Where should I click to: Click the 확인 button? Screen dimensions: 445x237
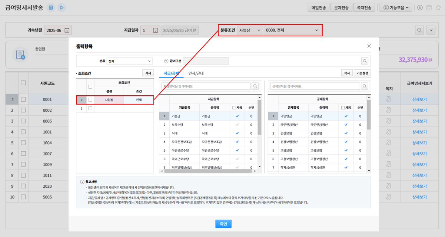pyautogui.click(x=223, y=224)
